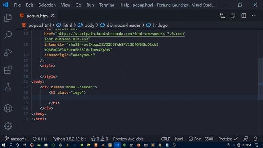Open Windows Start menu
Viewport: 263px width, 148px height.
4,145
